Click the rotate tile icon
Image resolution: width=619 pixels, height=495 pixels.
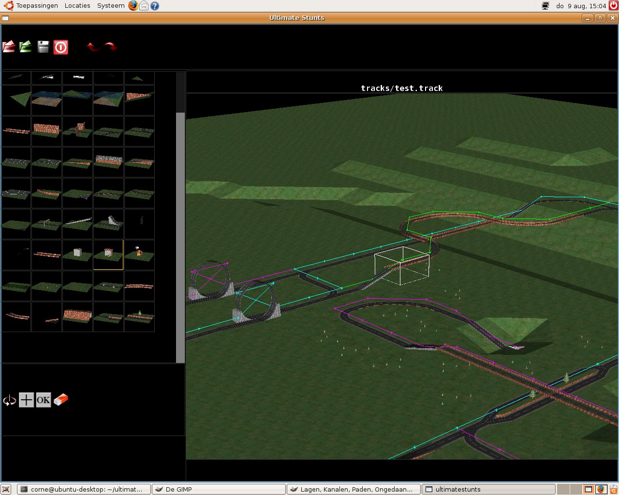9,400
